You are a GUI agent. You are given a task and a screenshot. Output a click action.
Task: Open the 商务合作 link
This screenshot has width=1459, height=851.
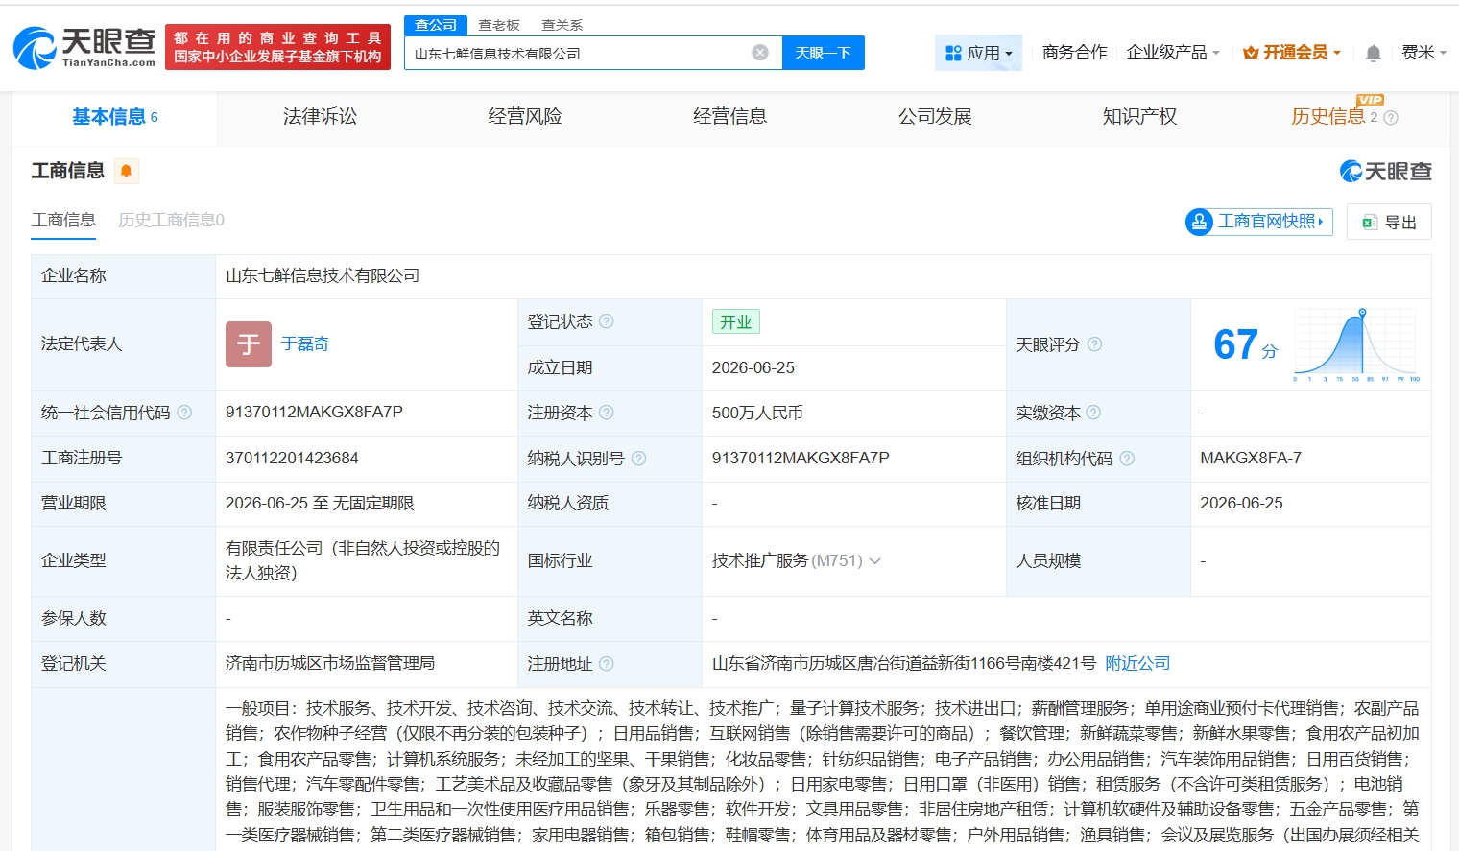click(x=1074, y=53)
